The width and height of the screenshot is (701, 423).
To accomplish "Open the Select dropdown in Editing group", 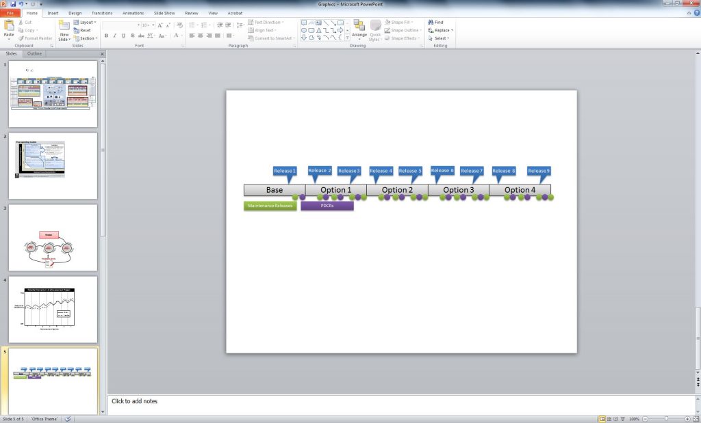I will [438, 38].
